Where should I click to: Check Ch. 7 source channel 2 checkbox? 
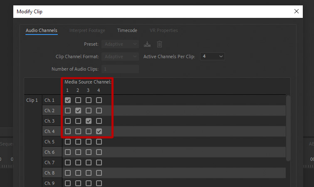(78, 162)
